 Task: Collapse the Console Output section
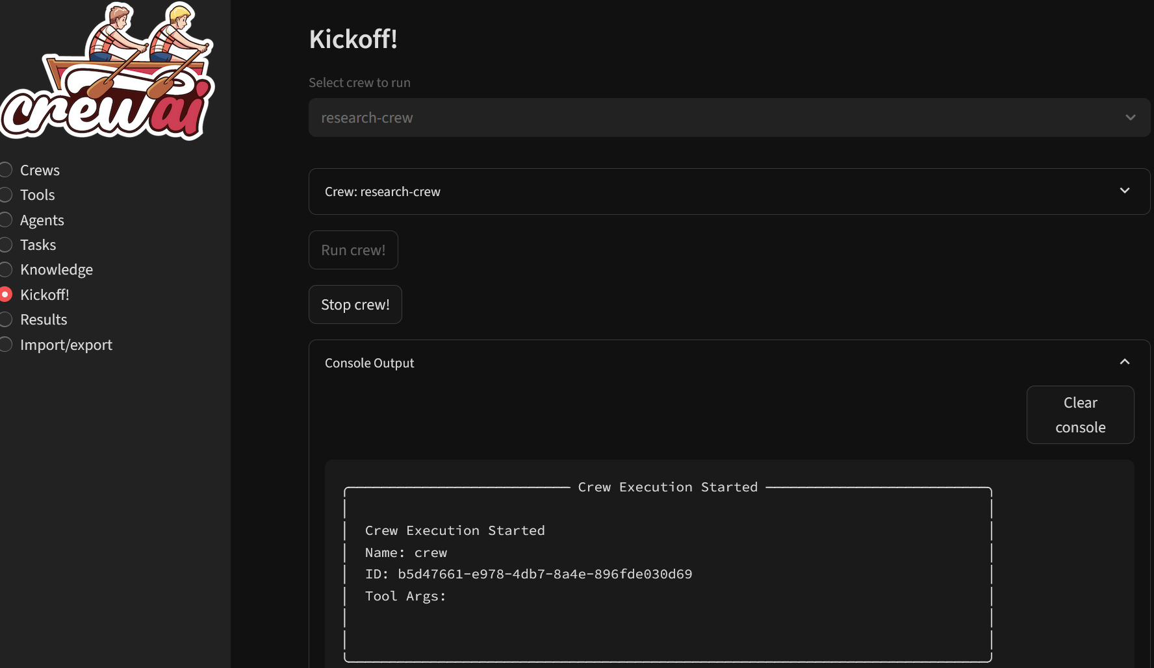[x=729, y=363]
